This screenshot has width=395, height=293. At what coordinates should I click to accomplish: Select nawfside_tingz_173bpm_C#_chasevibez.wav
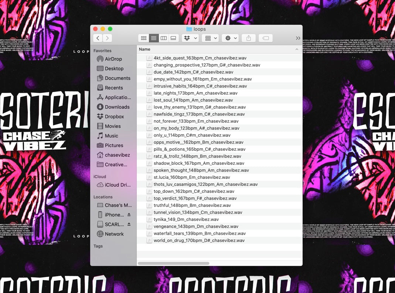coord(219,114)
